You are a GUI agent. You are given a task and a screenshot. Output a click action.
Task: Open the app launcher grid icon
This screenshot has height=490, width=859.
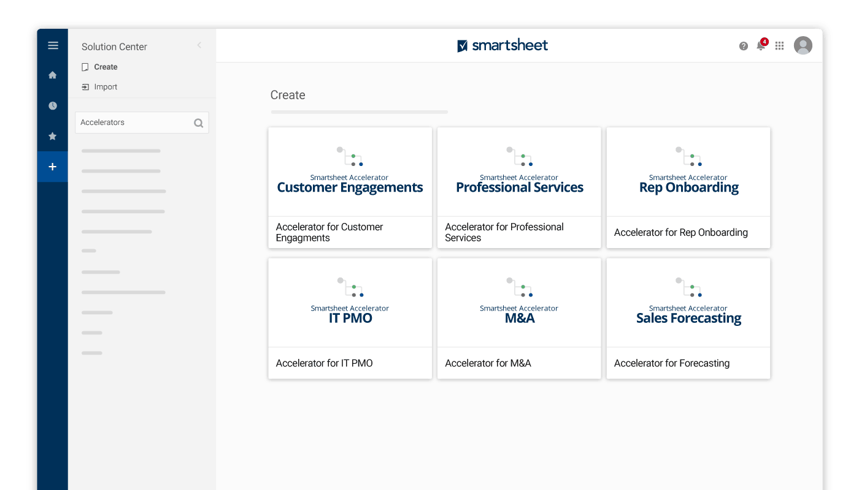tap(780, 46)
